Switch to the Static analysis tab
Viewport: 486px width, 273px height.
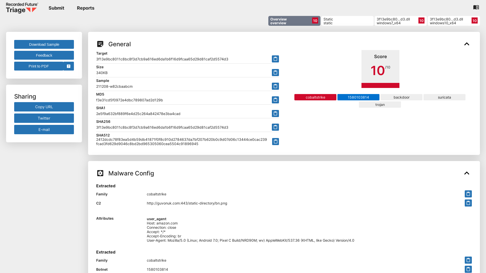click(348, 21)
